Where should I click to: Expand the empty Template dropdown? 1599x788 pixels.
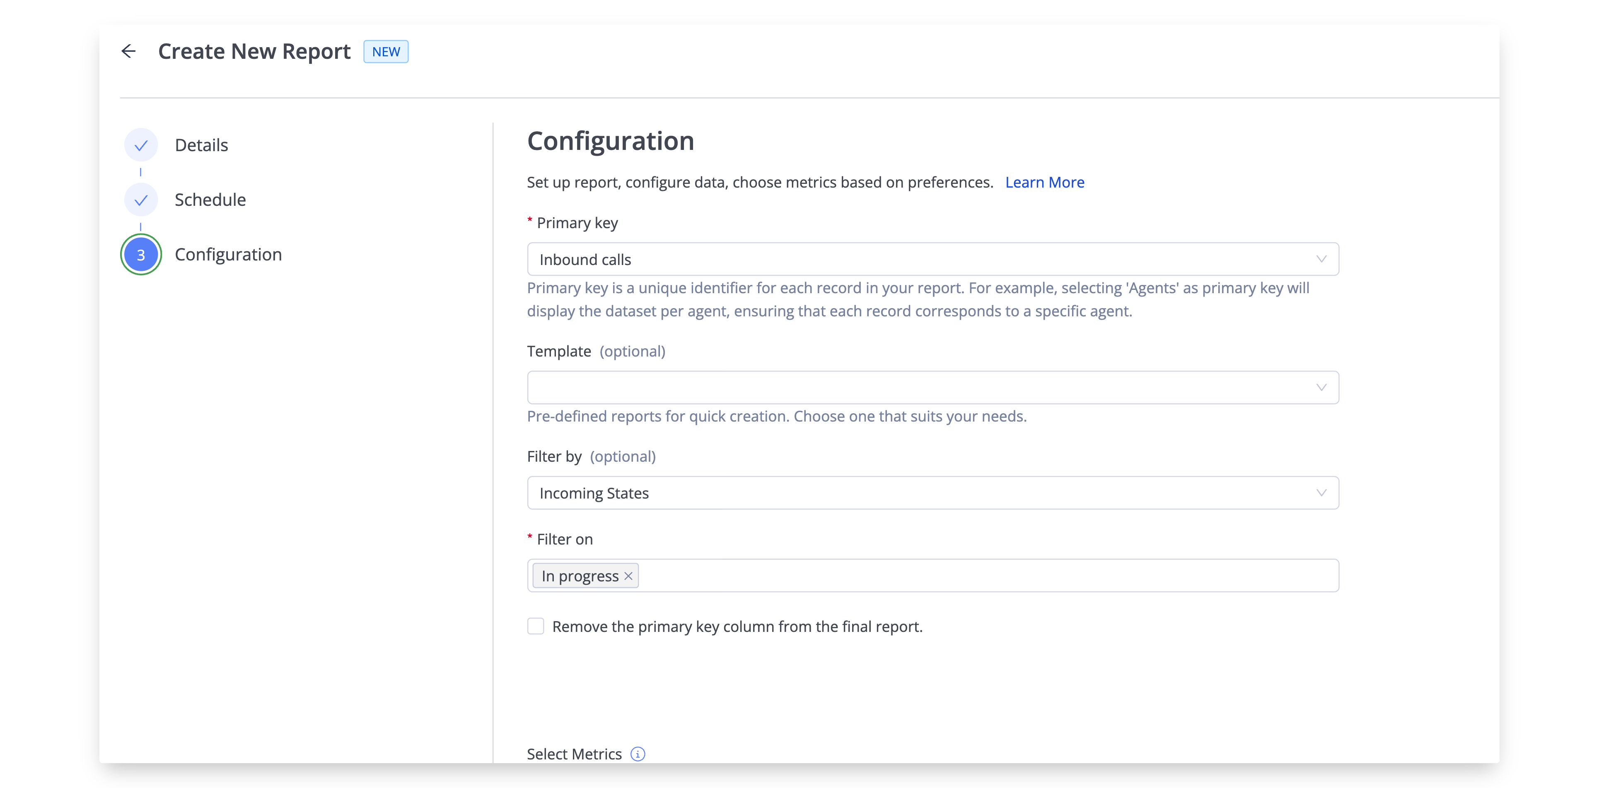click(x=933, y=388)
